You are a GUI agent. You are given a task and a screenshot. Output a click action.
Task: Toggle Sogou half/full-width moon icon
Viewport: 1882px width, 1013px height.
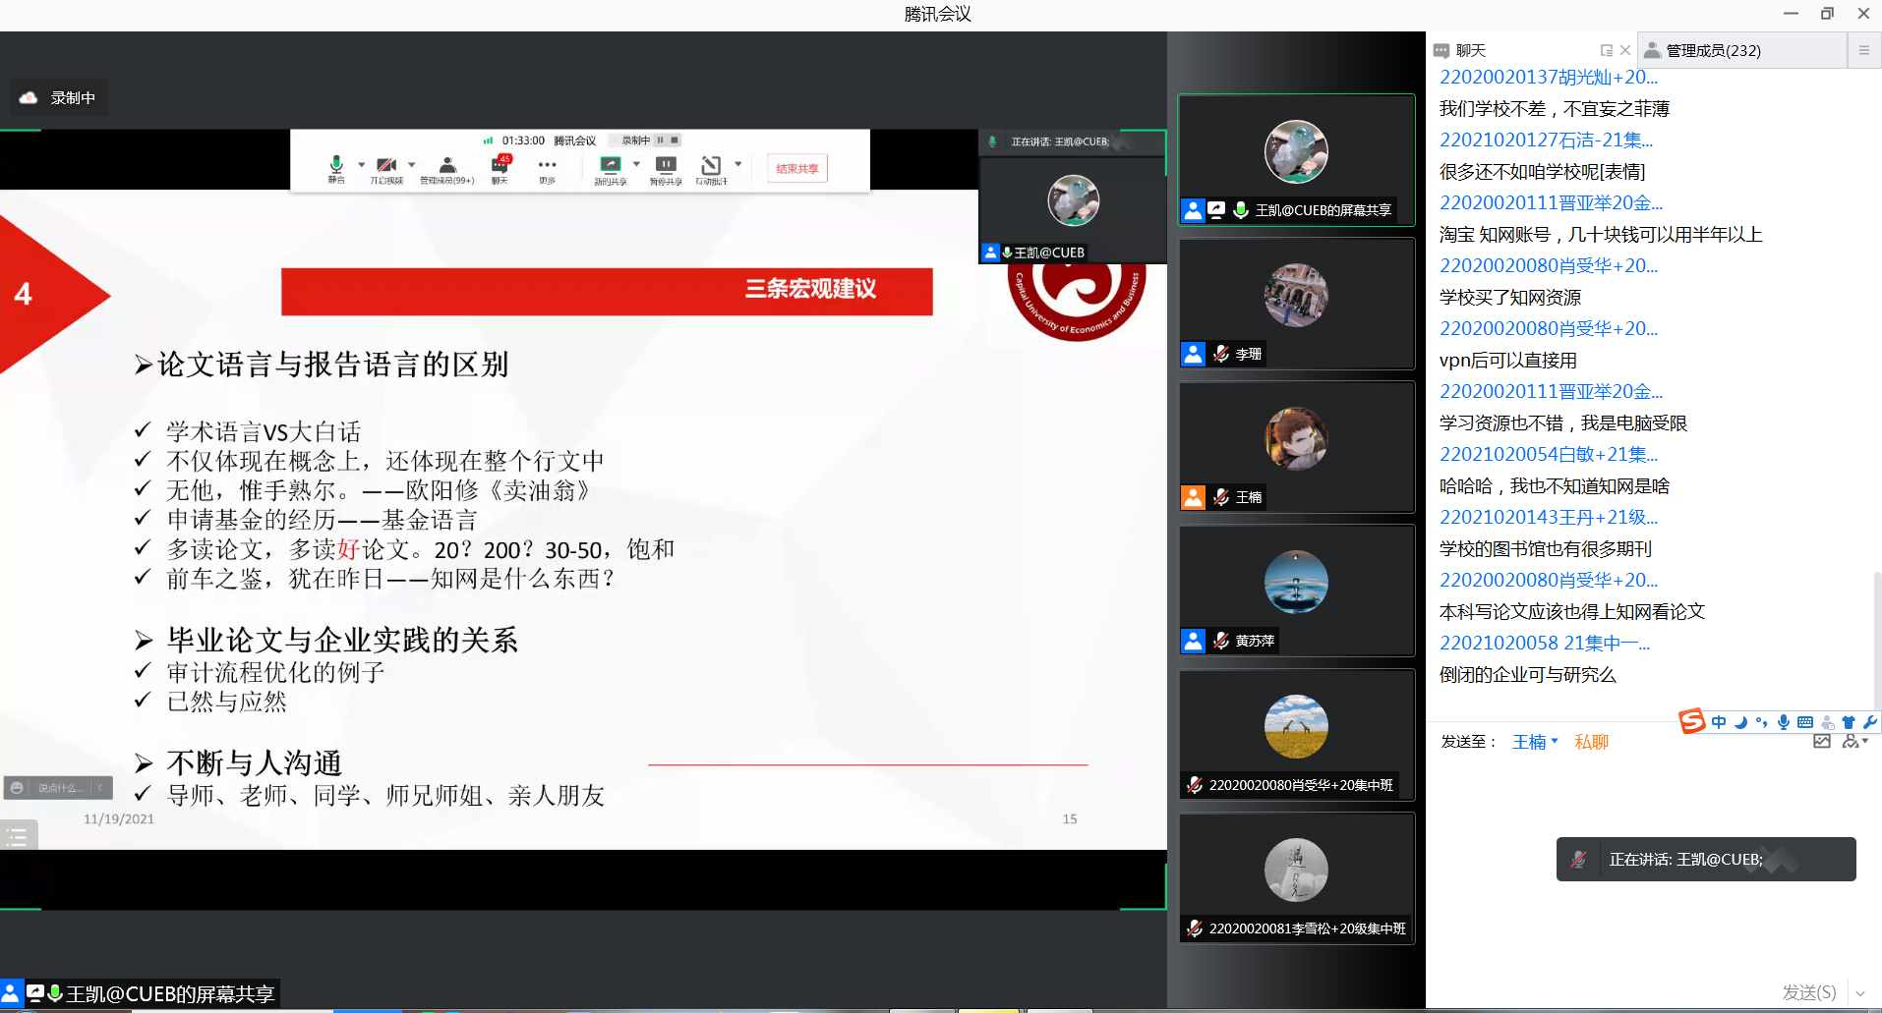coord(1740,722)
